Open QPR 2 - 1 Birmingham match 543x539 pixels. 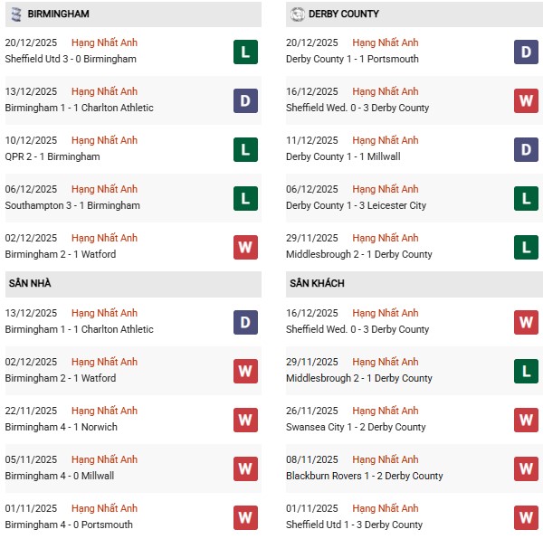(x=52, y=156)
